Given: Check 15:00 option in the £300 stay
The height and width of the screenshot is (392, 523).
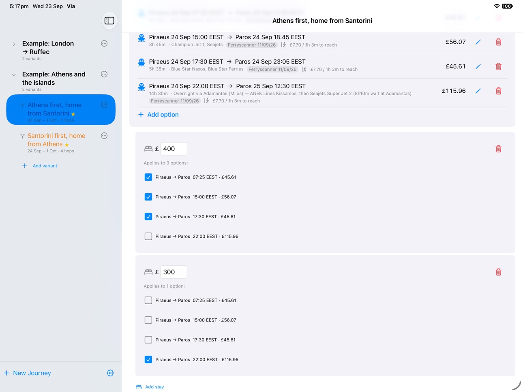Looking at the screenshot, I should tap(148, 320).
